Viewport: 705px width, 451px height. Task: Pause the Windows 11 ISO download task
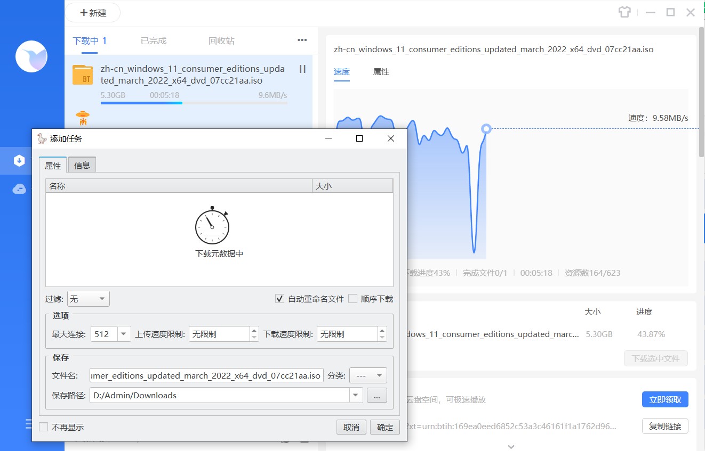click(302, 69)
